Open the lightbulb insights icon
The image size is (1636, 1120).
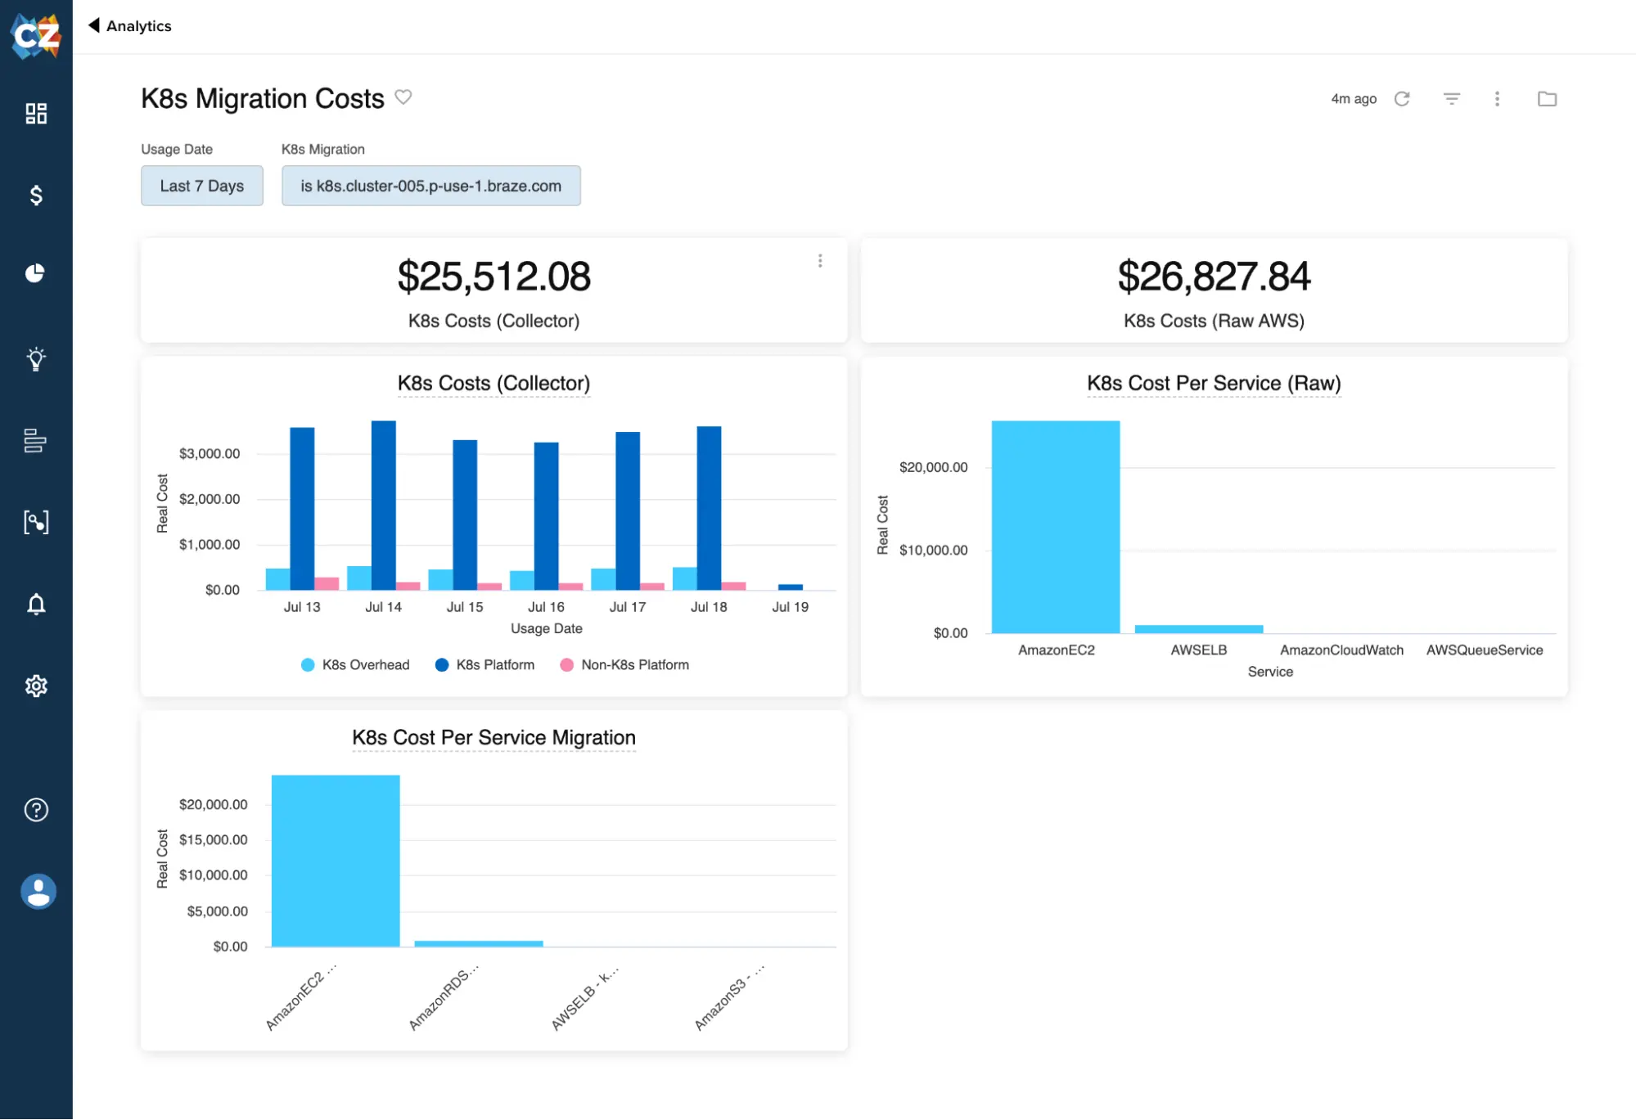(x=36, y=358)
